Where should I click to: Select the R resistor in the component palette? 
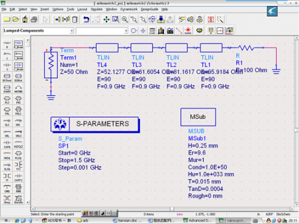(7, 44)
